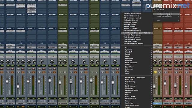
Task: Click pan knob on BnAcstc204 track
Action: coord(105,61)
